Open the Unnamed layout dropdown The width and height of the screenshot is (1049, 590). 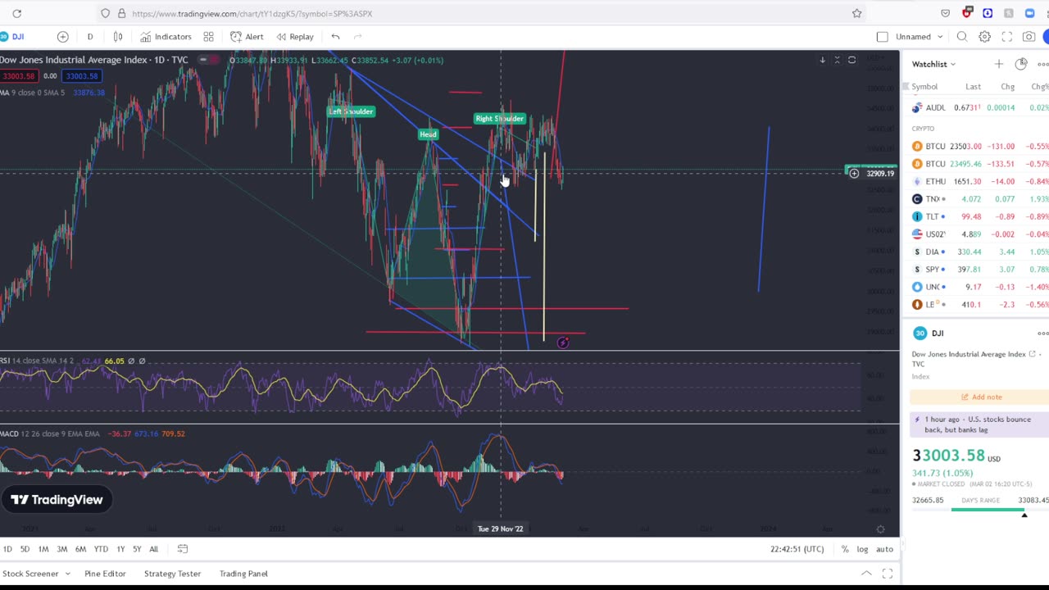click(x=920, y=37)
